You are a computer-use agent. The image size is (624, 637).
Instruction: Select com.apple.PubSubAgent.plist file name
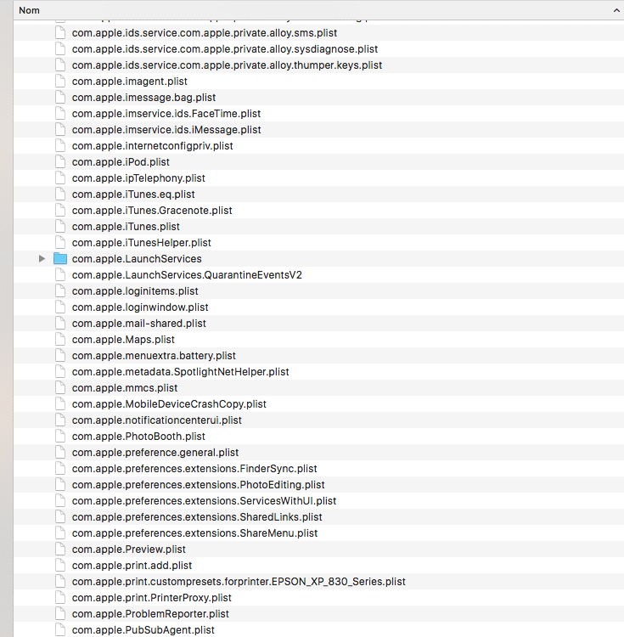point(143,630)
